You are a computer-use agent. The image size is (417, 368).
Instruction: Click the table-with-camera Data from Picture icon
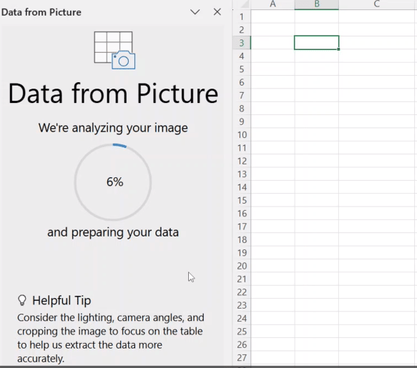pyautogui.click(x=114, y=50)
